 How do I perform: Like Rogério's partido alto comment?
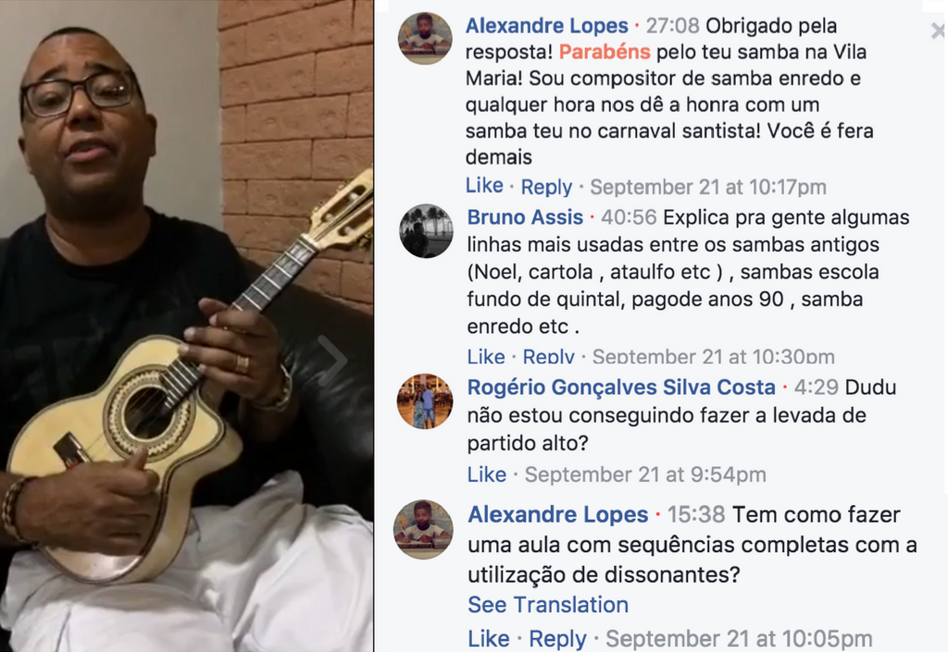pyautogui.click(x=487, y=474)
